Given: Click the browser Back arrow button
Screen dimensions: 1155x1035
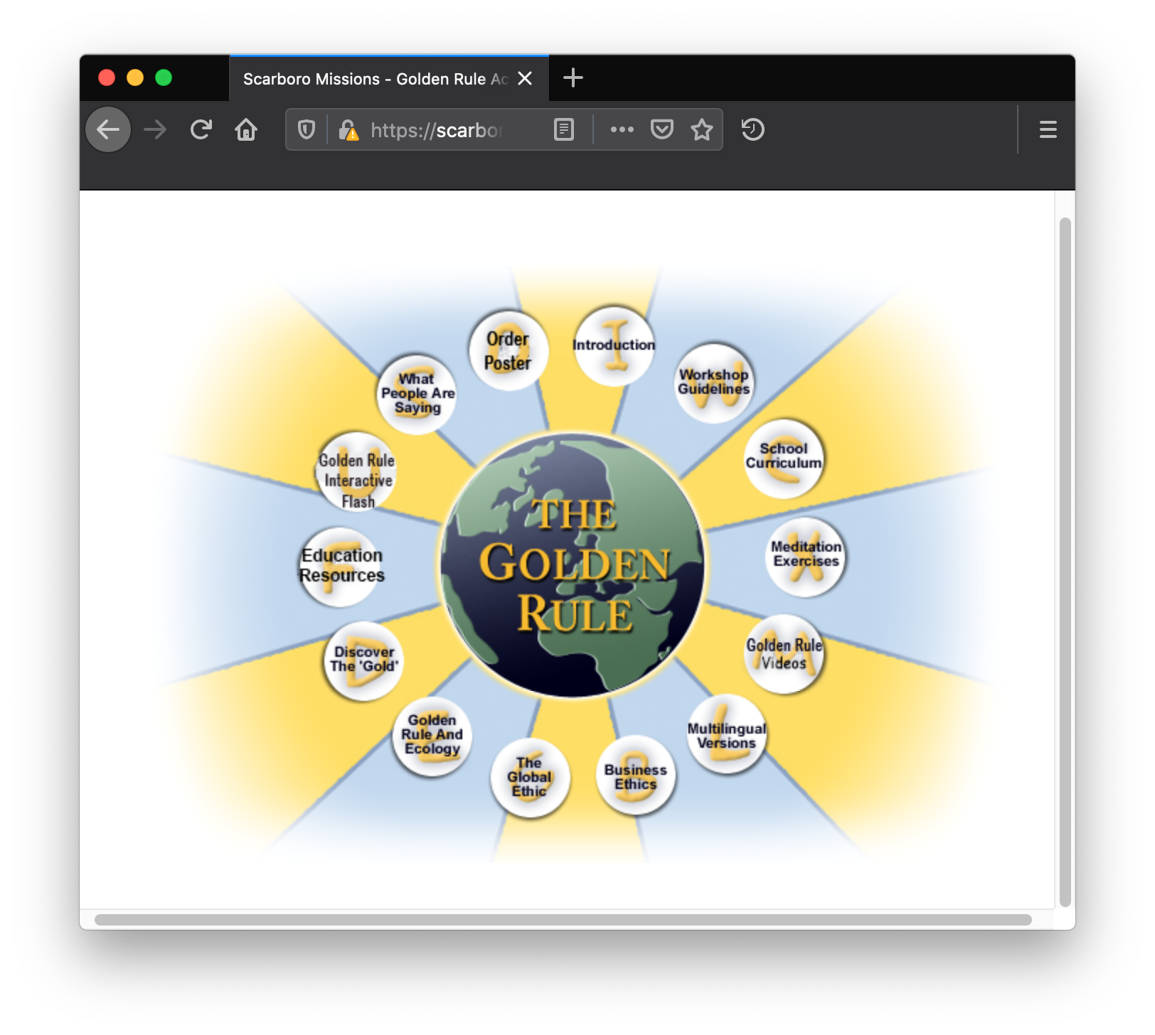Looking at the screenshot, I should tap(108, 130).
